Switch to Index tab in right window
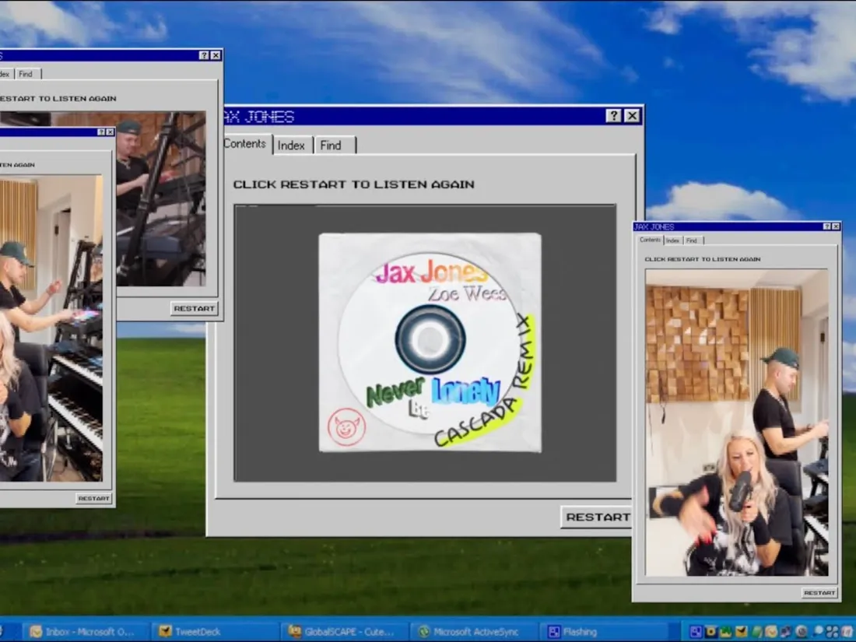The height and width of the screenshot is (642, 856). point(672,240)
